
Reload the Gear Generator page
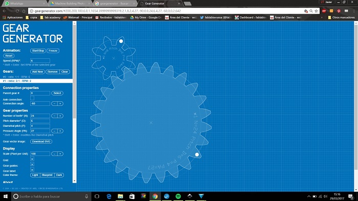pyautogui.click(x=17, y=11)
